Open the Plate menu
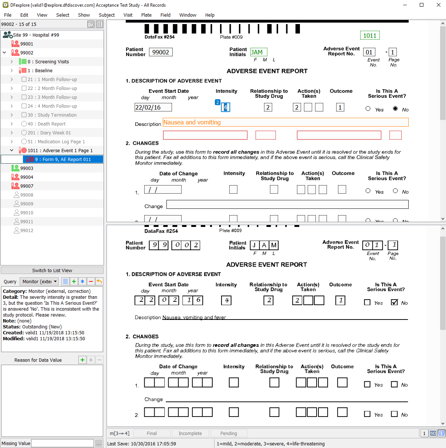Viewport: 446px width, 448px height. (x=146, y=15)
